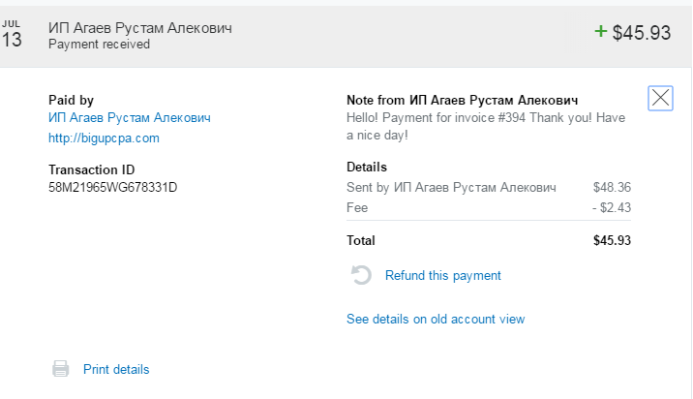The width and height of the screenshot is (693, 399).
Task: Open the Refund this payment link
Action: (x=442, y=275)
